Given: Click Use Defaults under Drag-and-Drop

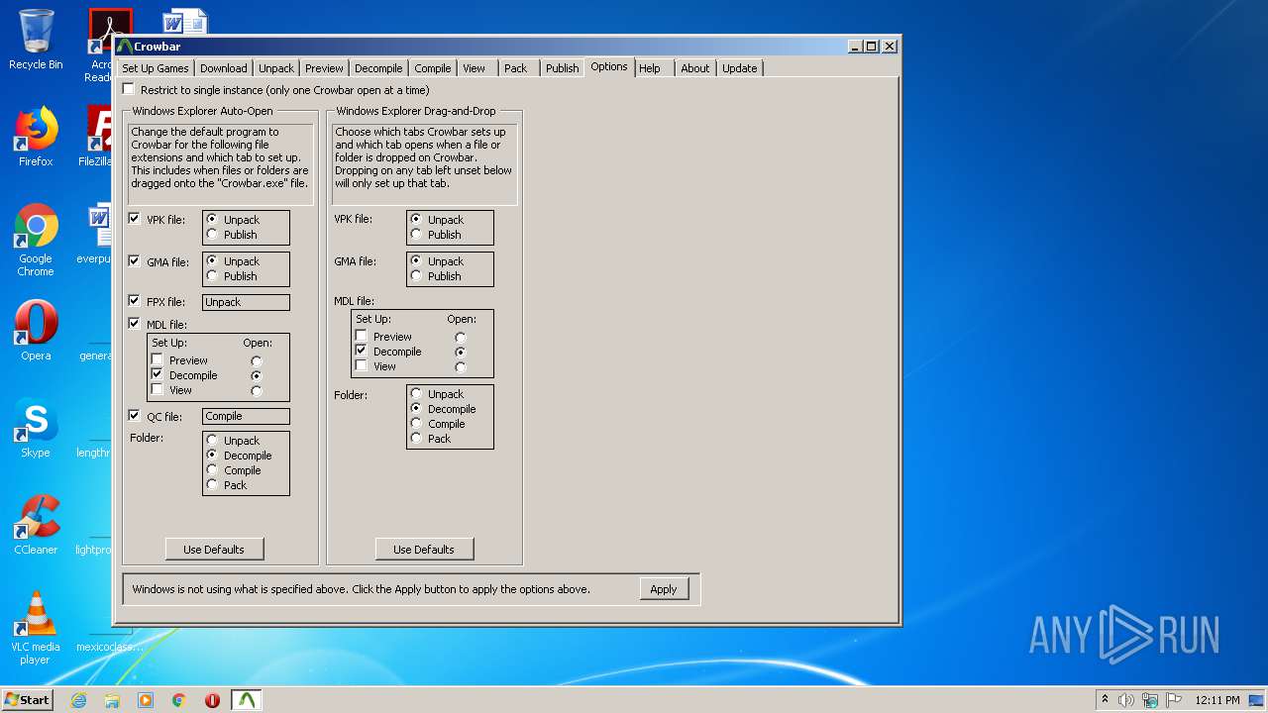Looking at the screenshot, I should 424,550.
